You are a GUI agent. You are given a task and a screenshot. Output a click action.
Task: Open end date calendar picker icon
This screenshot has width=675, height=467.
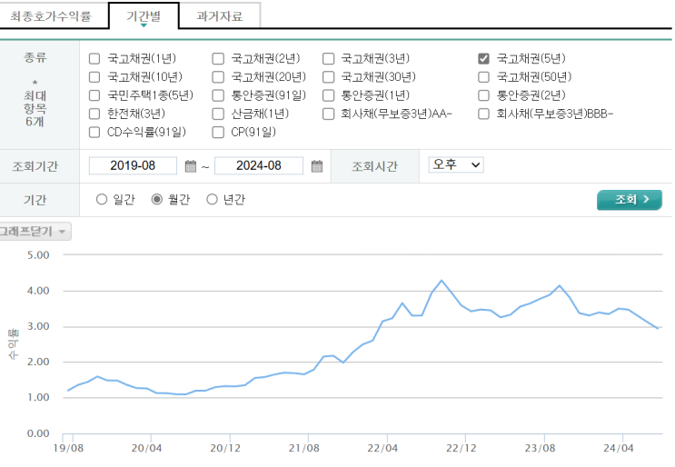[317, 166]
